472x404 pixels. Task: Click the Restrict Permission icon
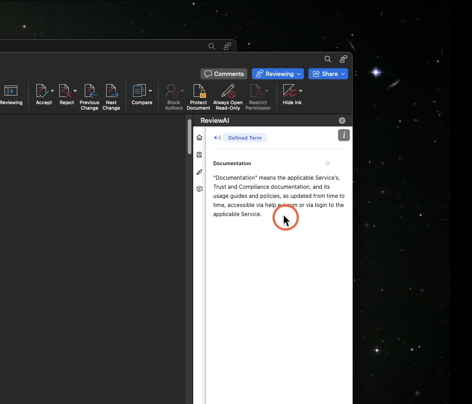(256, 91)
